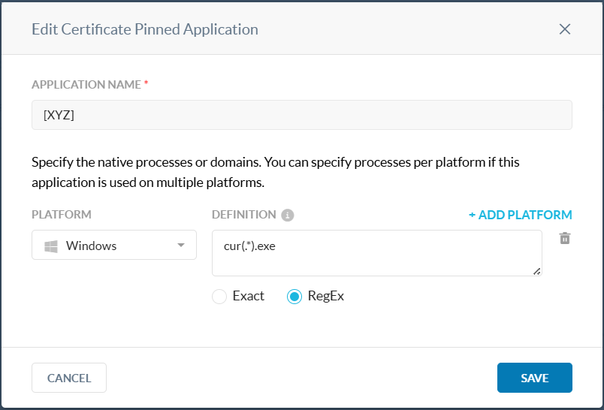Click the "APPLICATION NAME" label
The width and height of the screenshot is (604, 410).
[86, 85]
